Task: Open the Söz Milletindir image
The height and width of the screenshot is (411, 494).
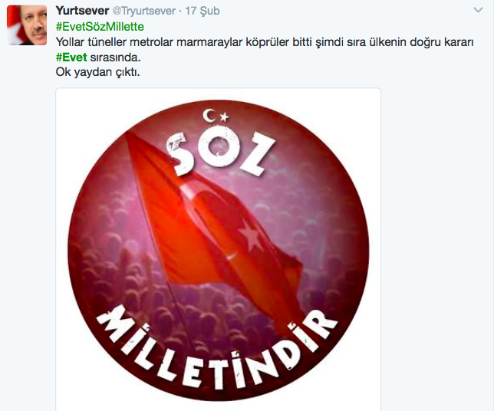Action: (219, 249)
